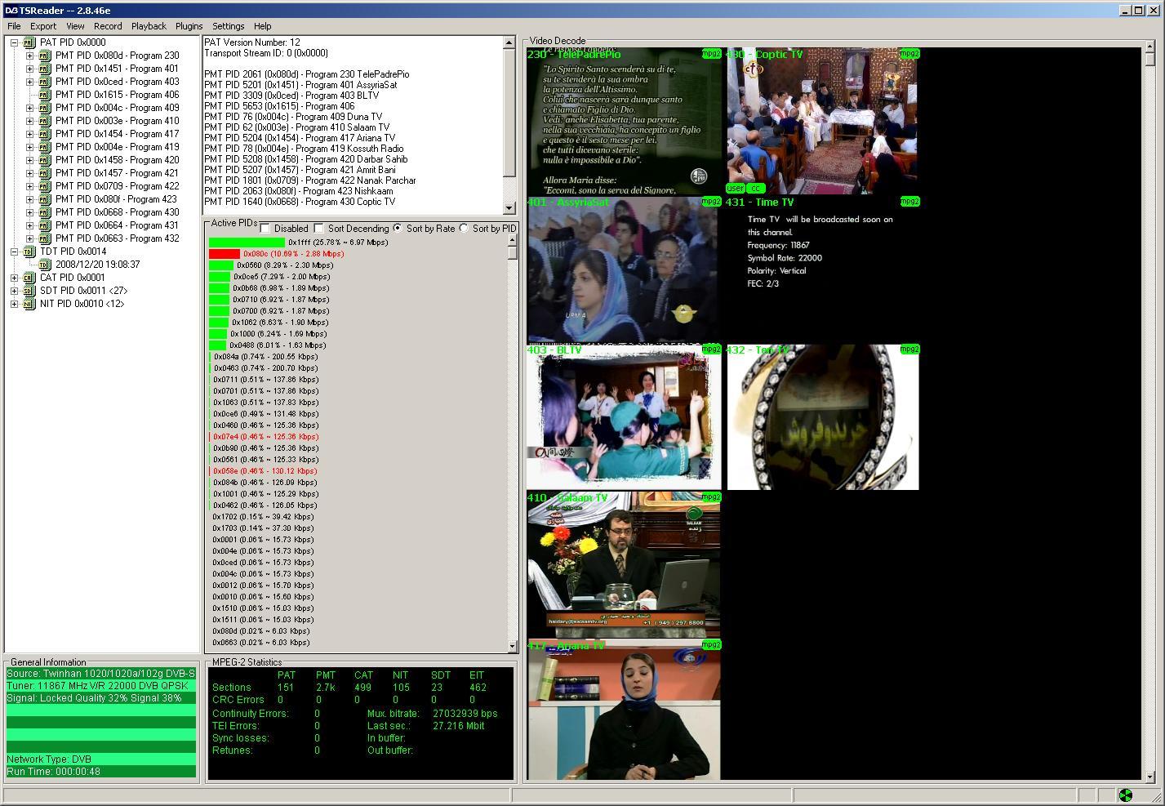Open the Settings menu
1165x806 pixels.
point(229,26)
